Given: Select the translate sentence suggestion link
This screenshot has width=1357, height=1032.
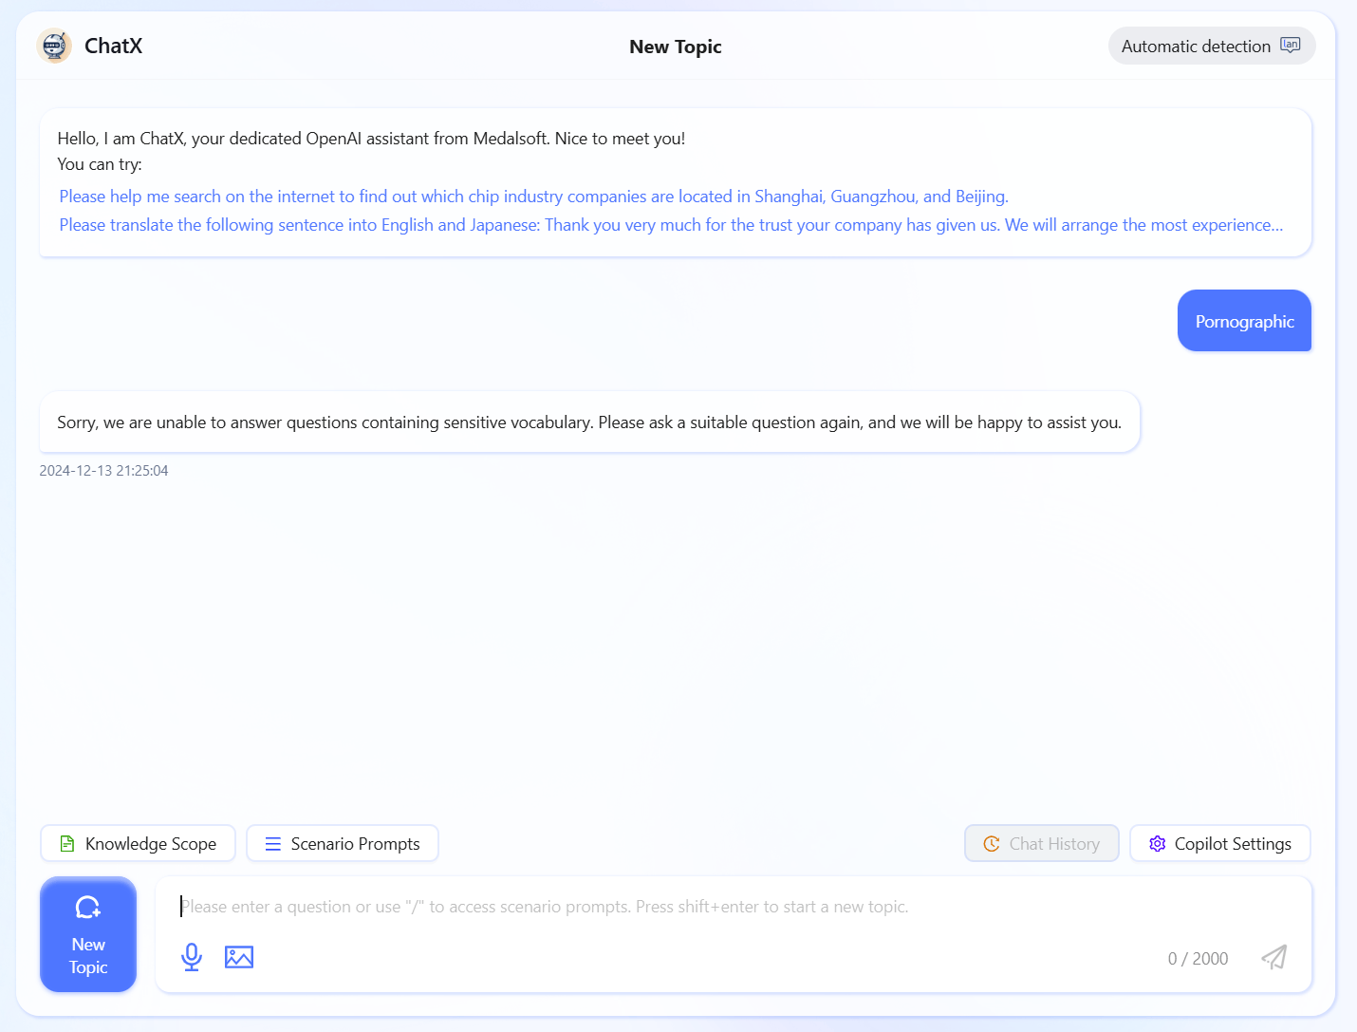Looking at the screenshot, I should point(670,225).
